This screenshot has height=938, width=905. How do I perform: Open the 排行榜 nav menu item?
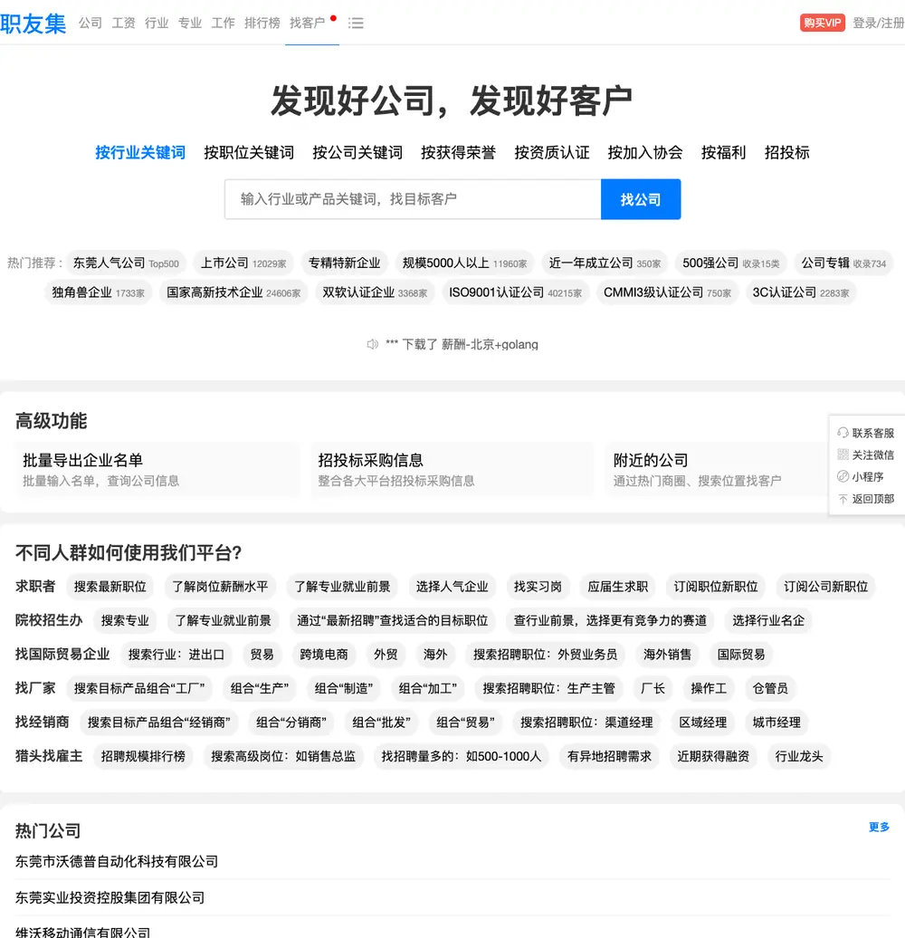[262, 23]
